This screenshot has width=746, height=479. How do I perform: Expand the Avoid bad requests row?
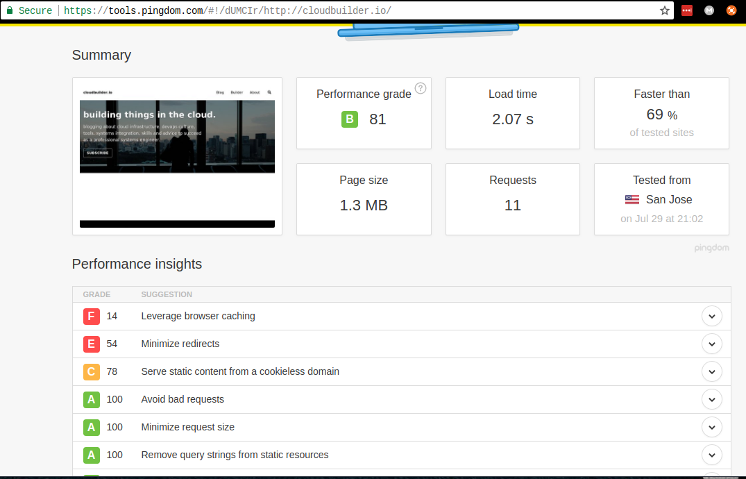pos(712,399)
